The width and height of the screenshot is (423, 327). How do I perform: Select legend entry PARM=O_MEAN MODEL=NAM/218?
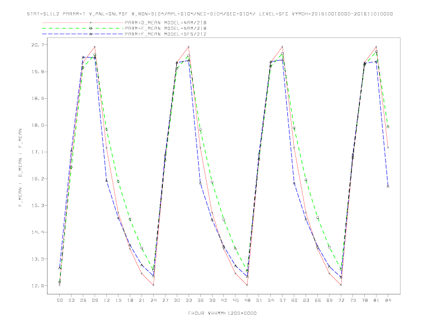(166, 22)
